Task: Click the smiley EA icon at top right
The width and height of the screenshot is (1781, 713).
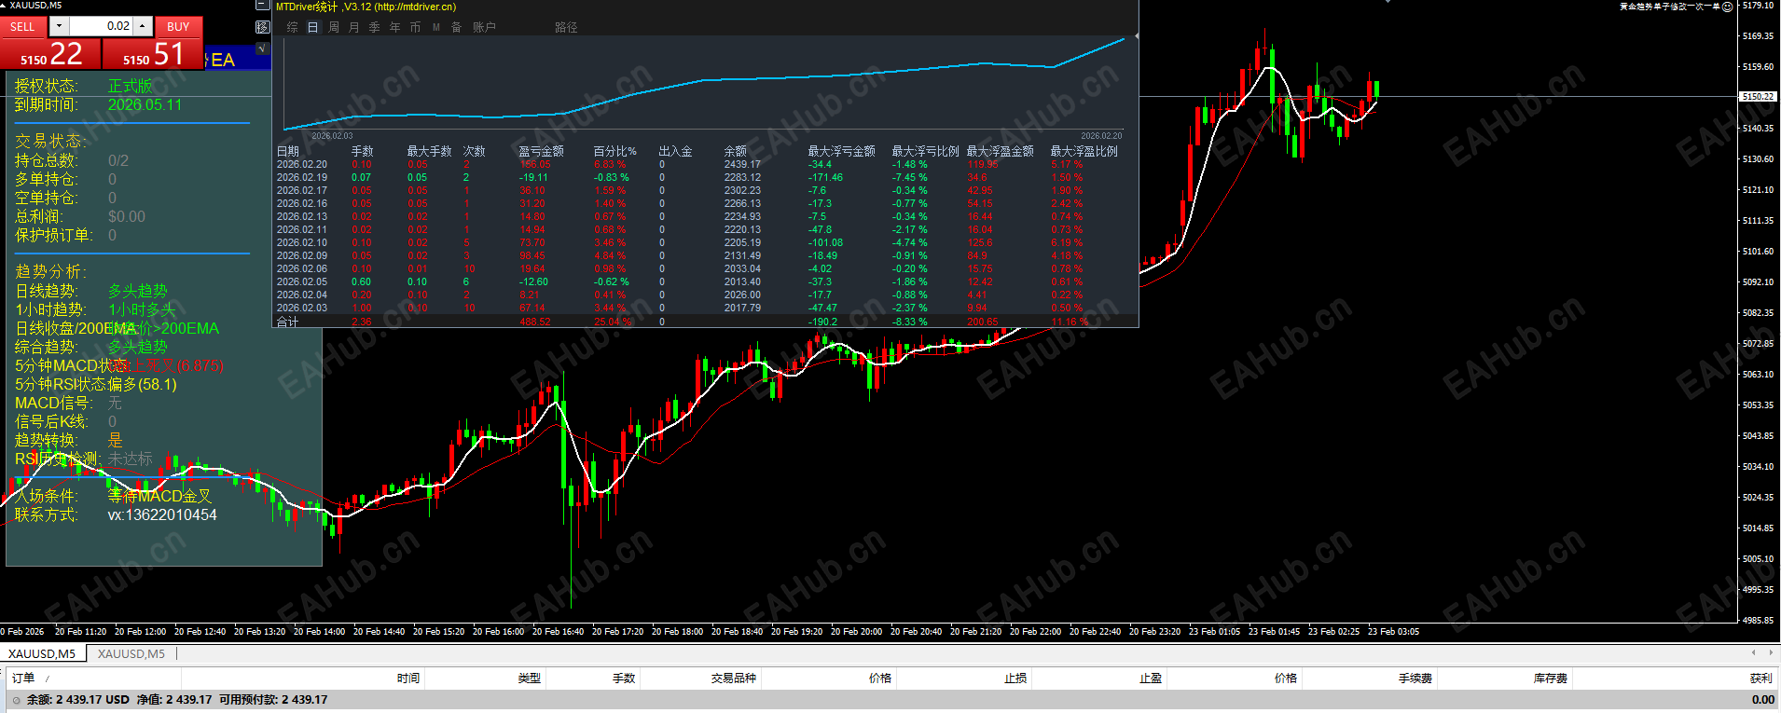Action: coord(1727,7)
